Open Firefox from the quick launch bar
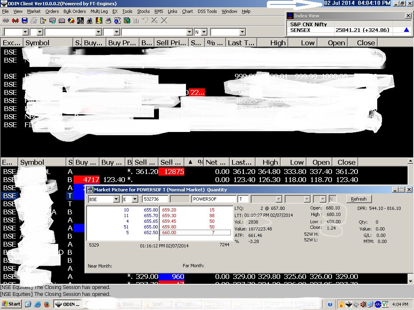This screenshot has width=414, height=310. tap(46, 304)
